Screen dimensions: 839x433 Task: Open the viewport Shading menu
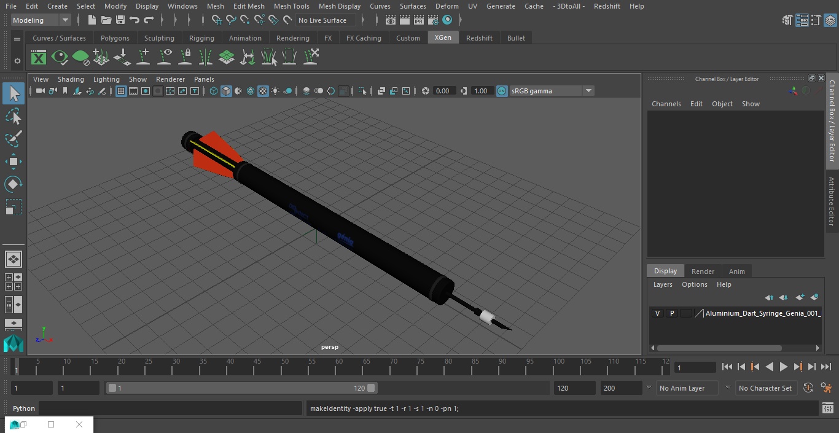coord(71,79)
